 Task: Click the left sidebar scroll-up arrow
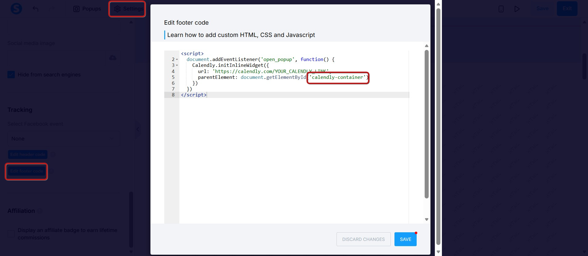click(131, 22)
